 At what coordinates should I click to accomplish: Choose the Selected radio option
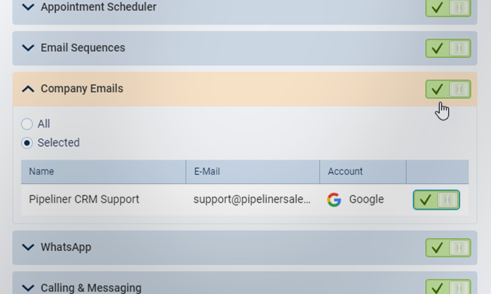point(27,143)
